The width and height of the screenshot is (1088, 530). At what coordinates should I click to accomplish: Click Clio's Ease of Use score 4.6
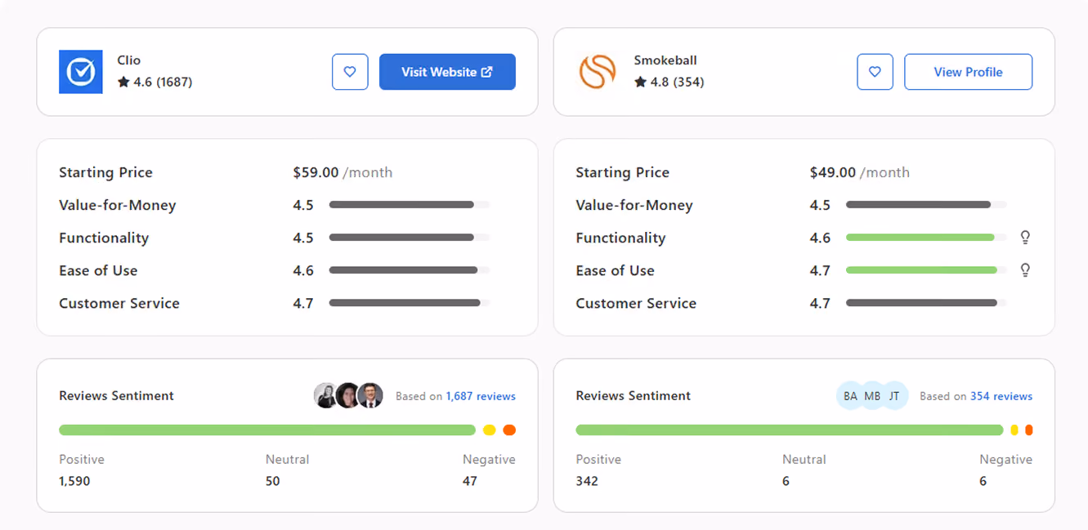click(303, 270)
